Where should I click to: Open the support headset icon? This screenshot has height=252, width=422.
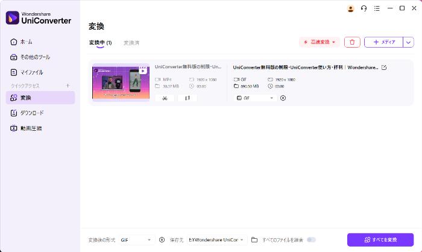(x=364, y=8)
